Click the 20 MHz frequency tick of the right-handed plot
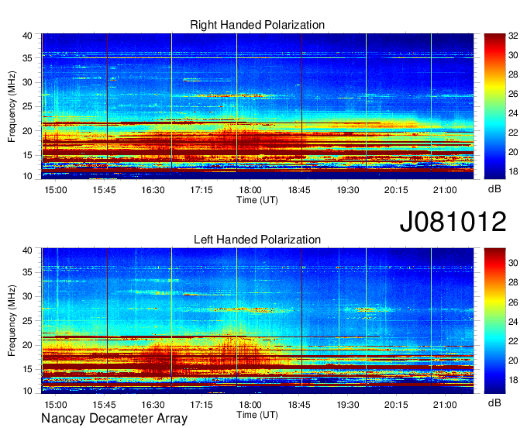527x428 pixels. tap(28, 131)
